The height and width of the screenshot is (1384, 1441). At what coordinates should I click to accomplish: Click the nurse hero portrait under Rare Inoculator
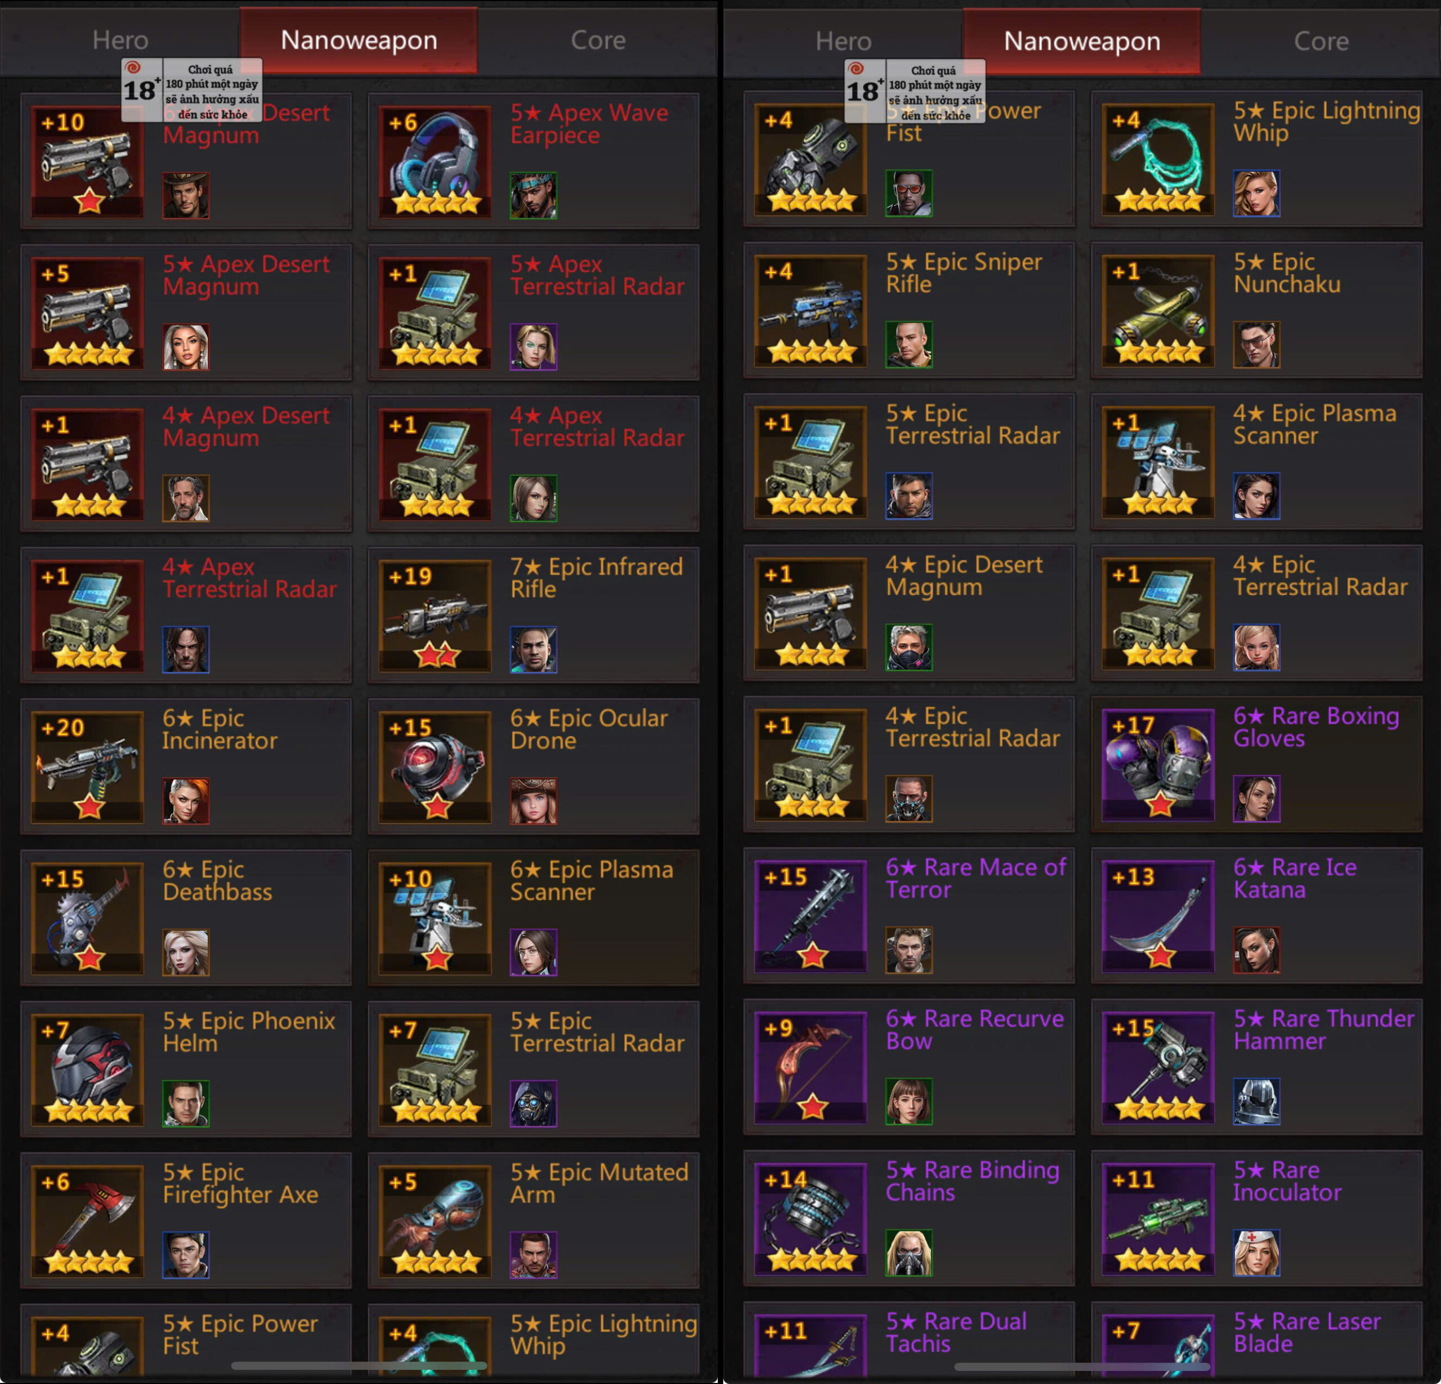coord(1256,1252)
